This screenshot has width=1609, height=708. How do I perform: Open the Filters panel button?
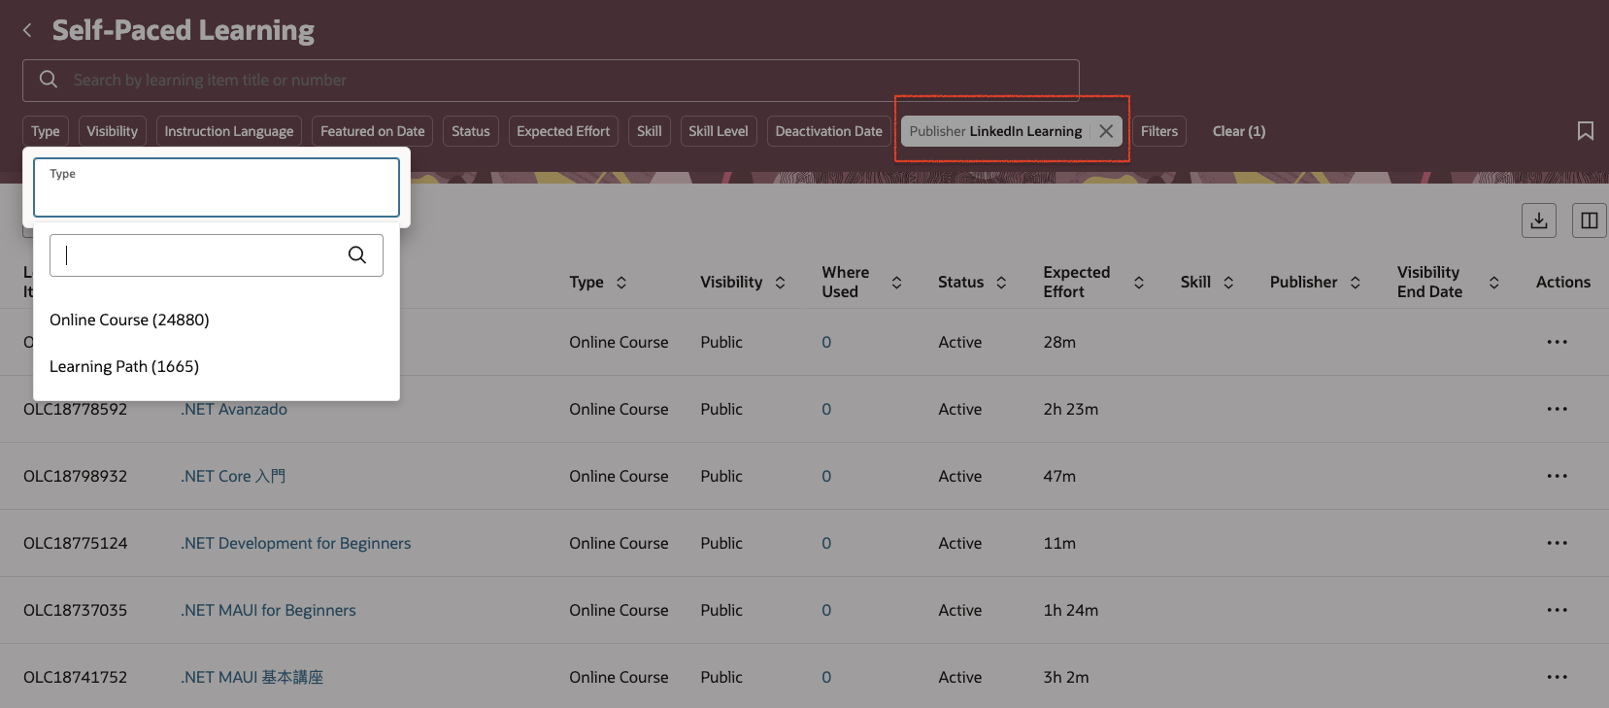coord(1159,131)
